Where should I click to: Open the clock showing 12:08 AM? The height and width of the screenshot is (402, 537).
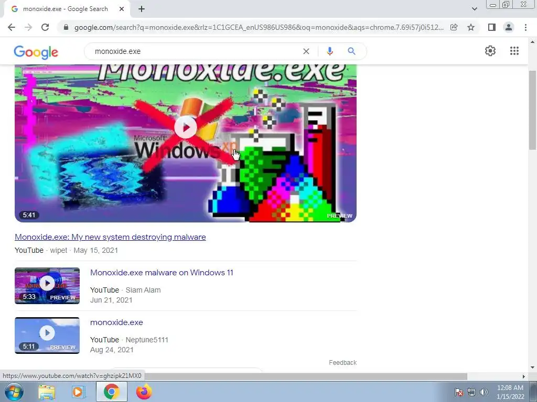[x=510, y=392]
